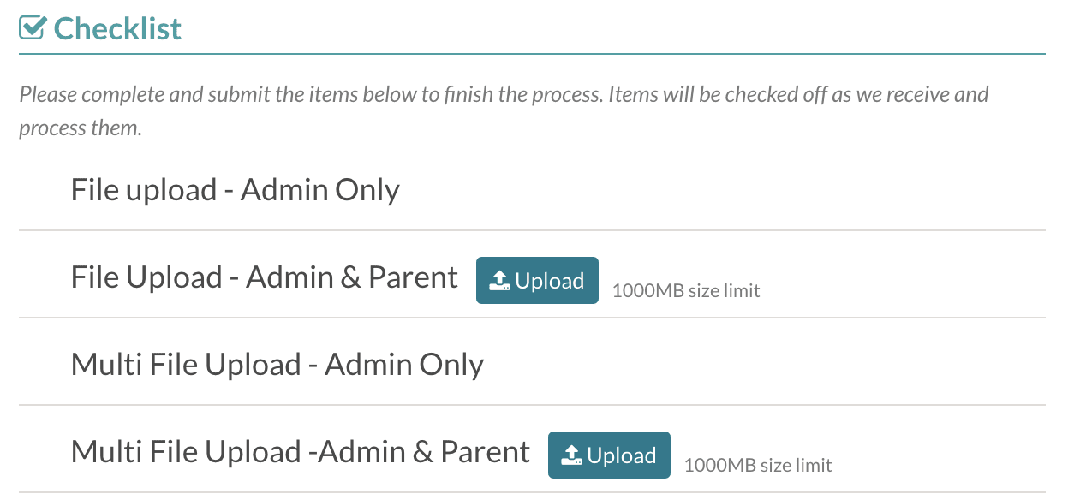Viewport: 1086px width, 500px height.
Task: Click the Checklist heading text
Action: tap(117, 28)
